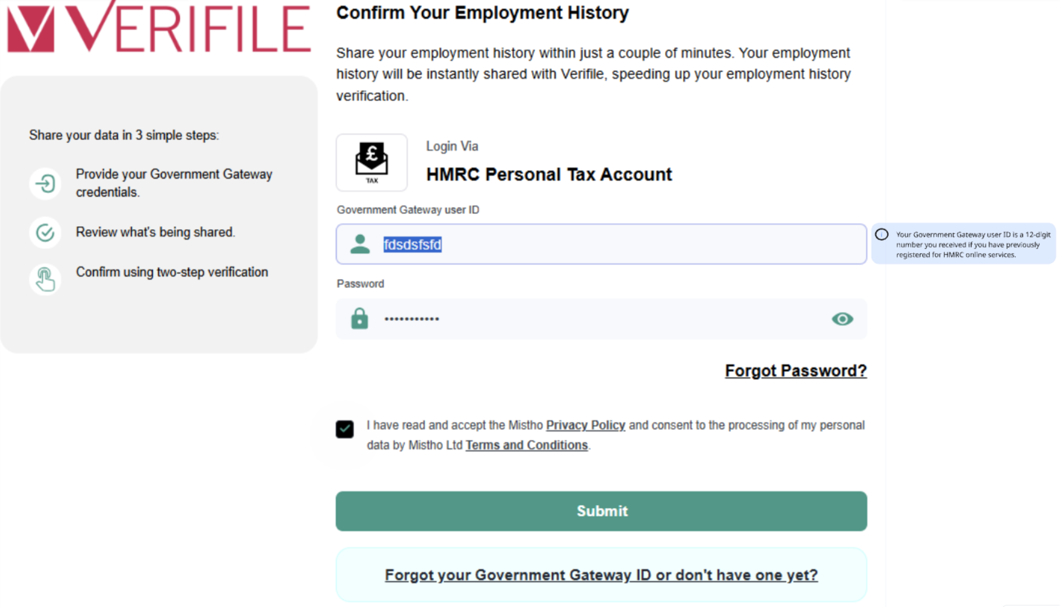Click the two-step verification hand icon
This screenshot has width=1060, height=607.
[x=45, y=279]
